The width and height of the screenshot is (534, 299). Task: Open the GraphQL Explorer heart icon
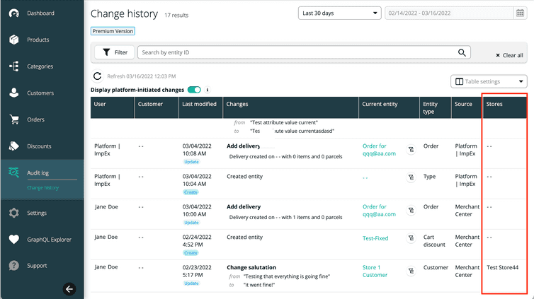(x=13, y=240)
